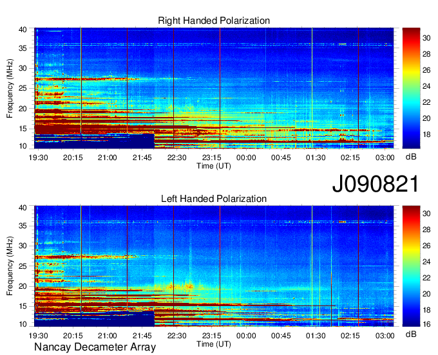Click the 28 dB tick on the lower color bar

point(426,230)
